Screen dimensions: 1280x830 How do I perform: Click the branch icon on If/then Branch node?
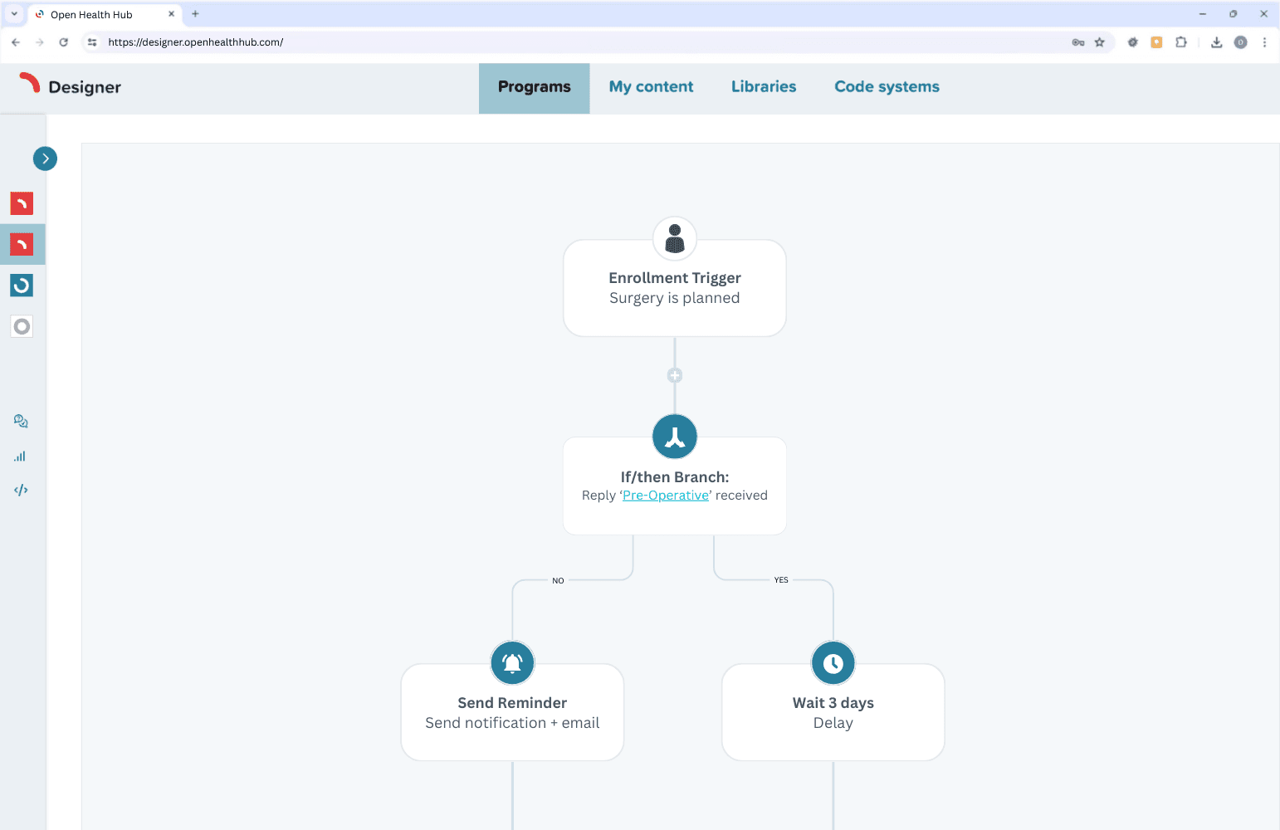click(x=674, y=437)
